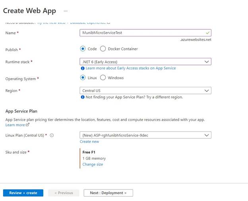
Task: Click the info icon beside App Service Plan region hint
Action: [83, 97]
